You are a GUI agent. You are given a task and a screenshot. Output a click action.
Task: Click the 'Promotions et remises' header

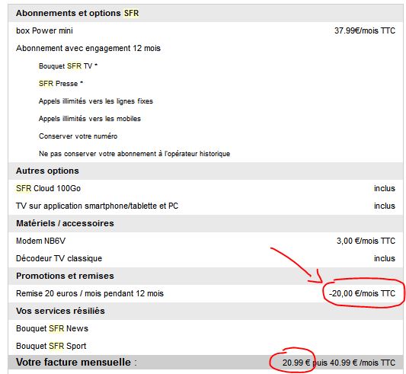[x=65, y=276]
